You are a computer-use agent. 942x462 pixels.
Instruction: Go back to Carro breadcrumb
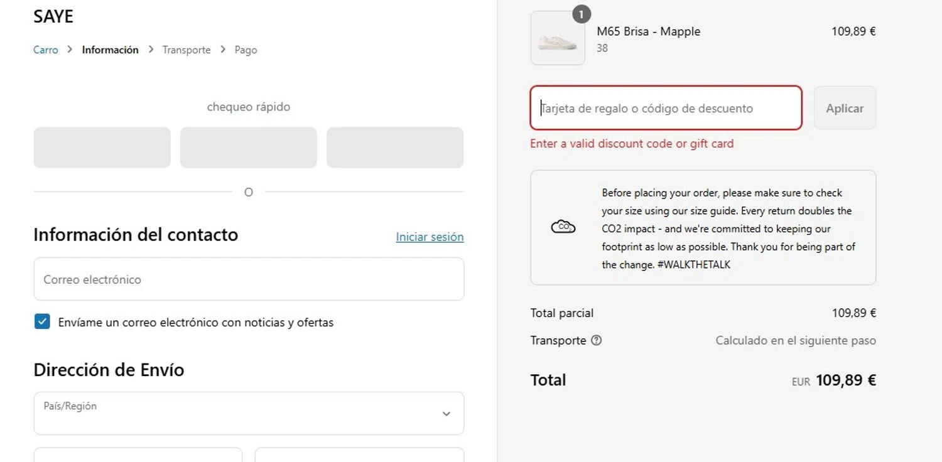pos(45,50)
